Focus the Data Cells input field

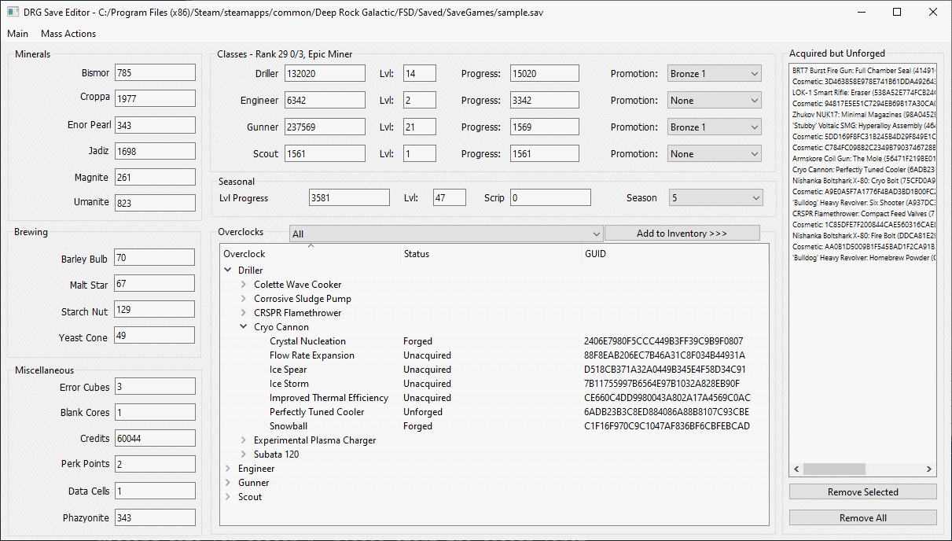coord(155,491)
